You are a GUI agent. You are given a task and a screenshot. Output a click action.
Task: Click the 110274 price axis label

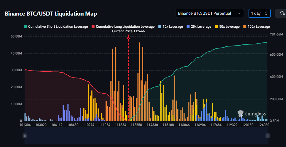[x=89, y=125]
